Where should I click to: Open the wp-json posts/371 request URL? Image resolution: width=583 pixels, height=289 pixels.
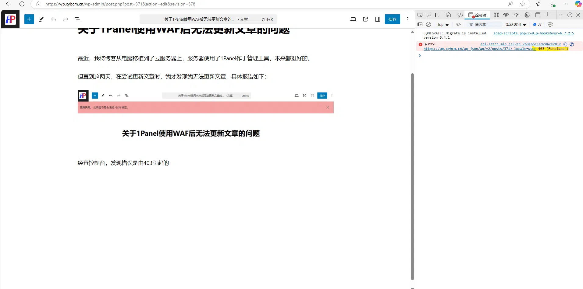point(480,49)
